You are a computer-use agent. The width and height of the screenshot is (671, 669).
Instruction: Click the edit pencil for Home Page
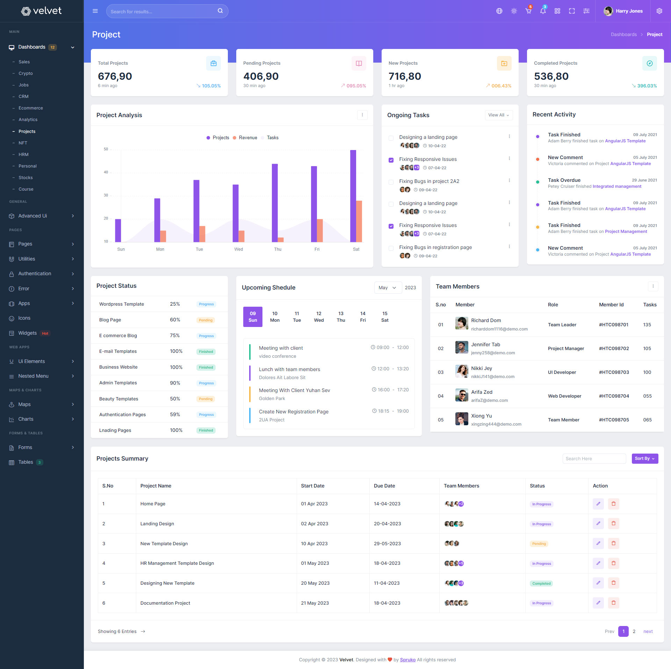point(598,504)
